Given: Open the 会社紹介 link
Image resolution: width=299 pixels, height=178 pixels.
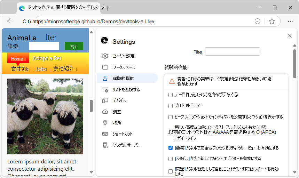Looking at the screenshot, I should (63, 68).
